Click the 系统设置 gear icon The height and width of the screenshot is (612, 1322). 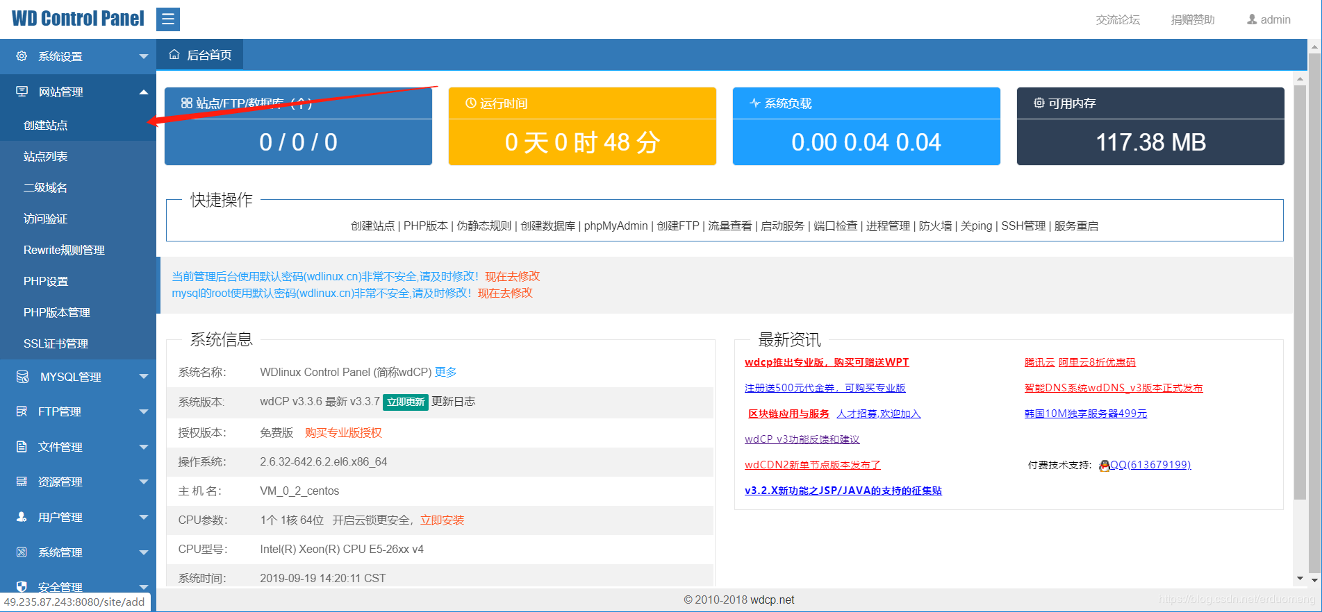pos(22,56)
